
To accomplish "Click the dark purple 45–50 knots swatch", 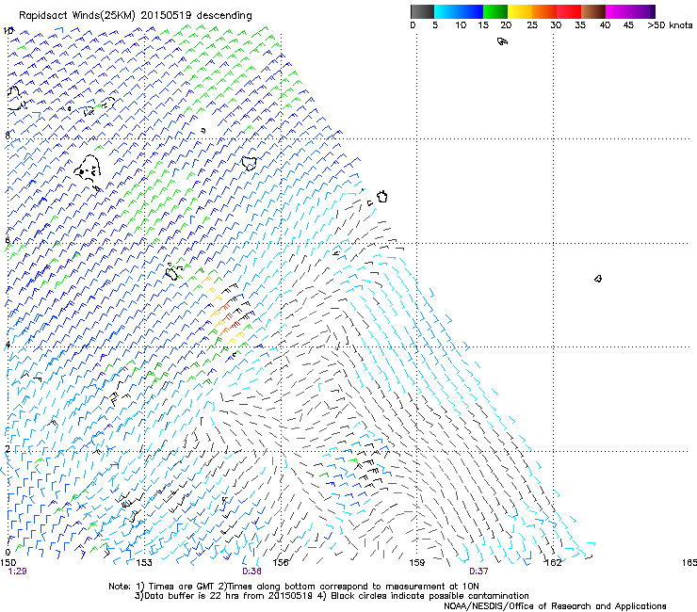I will click(642, 11).
